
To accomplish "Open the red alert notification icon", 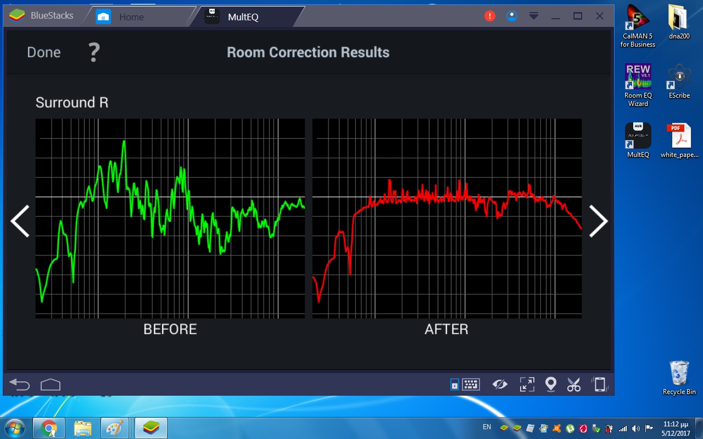I will 490,16.
